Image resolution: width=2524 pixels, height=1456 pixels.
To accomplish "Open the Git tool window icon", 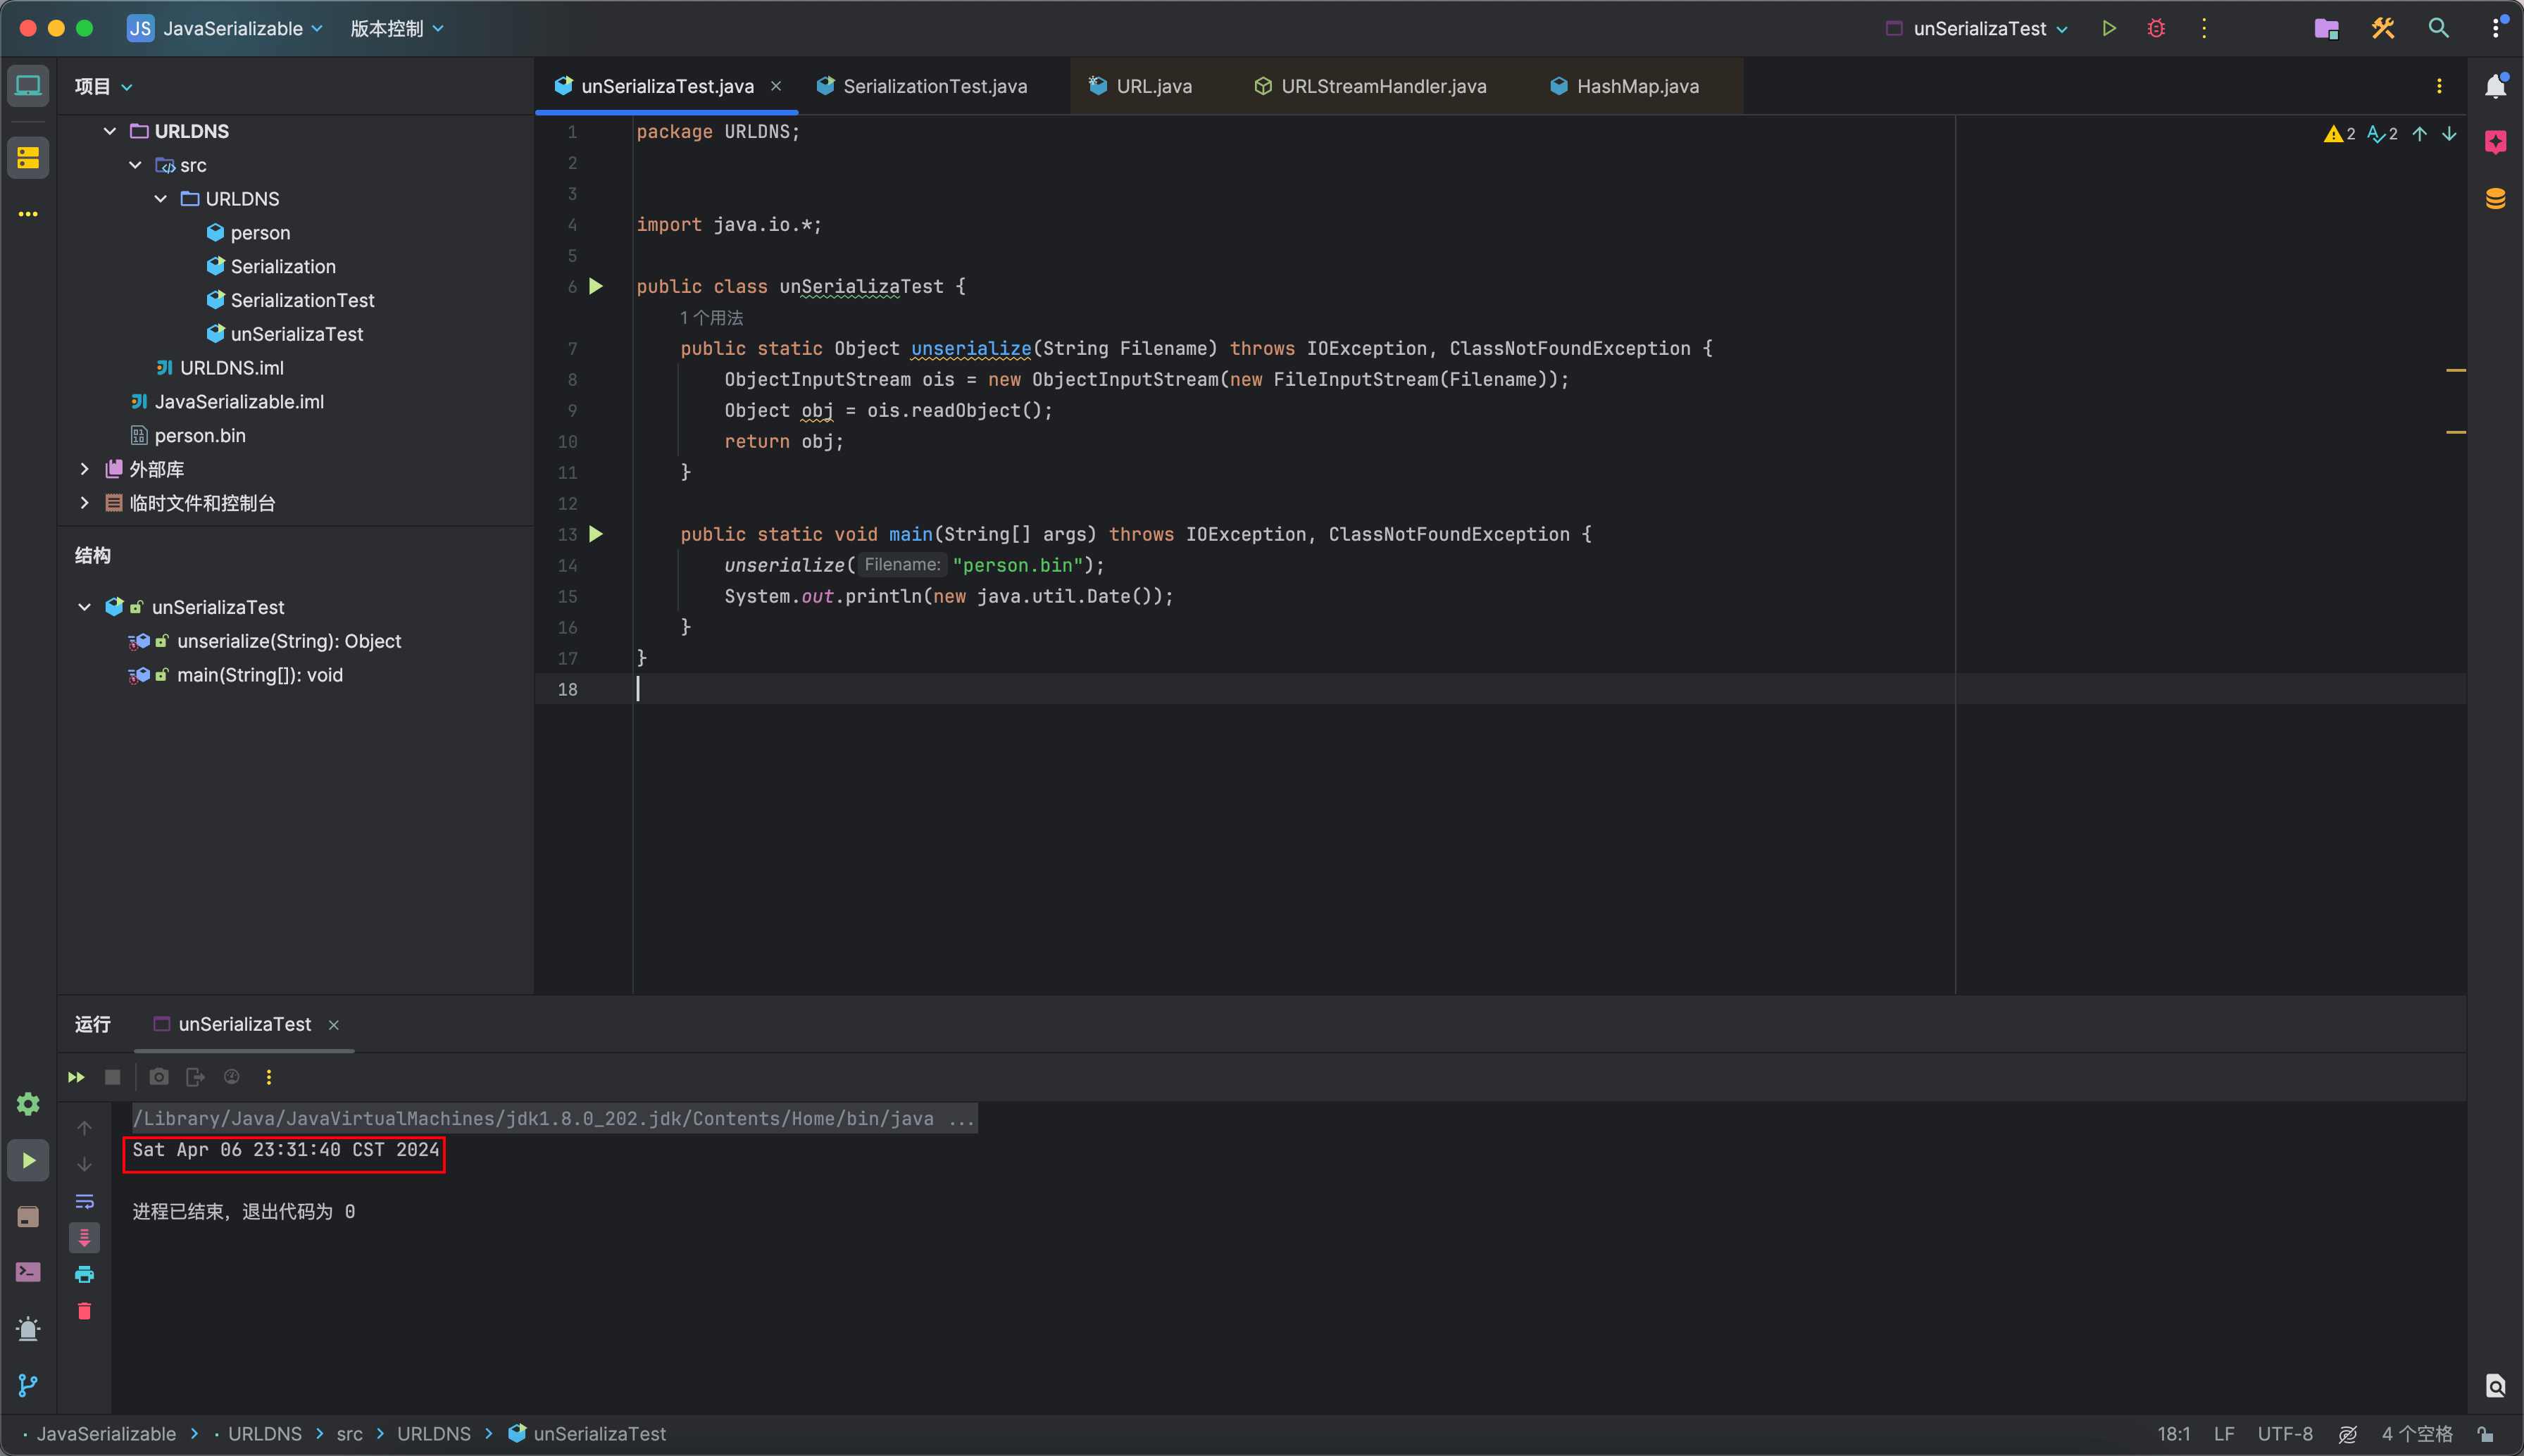I will 28,1385.
